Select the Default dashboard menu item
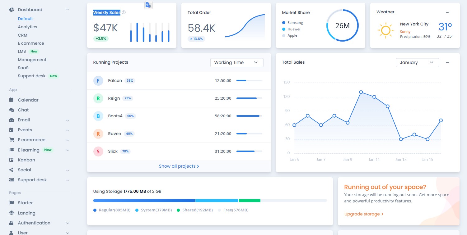Viewport: 467px width, 235px height. click(25, 19)
